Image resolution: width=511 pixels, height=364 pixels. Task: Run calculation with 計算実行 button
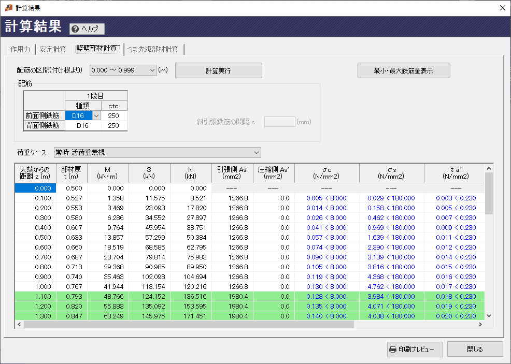(x=218, y=70)
